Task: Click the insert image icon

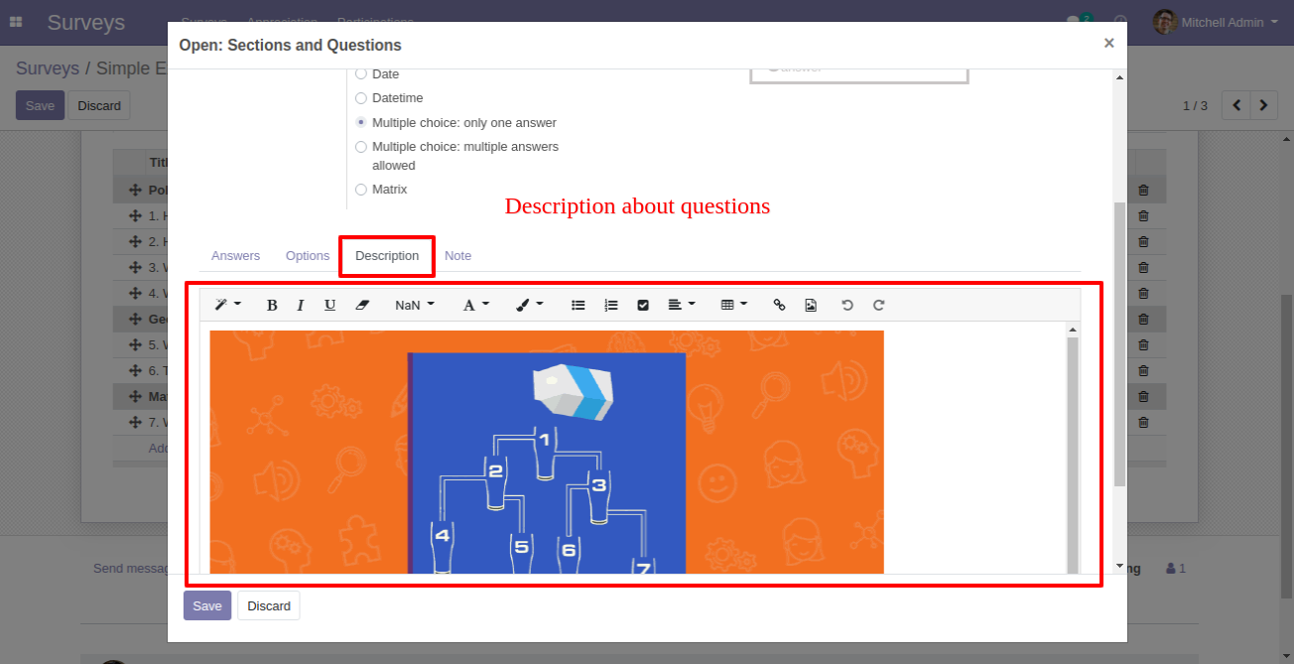Action: [811, 305]
